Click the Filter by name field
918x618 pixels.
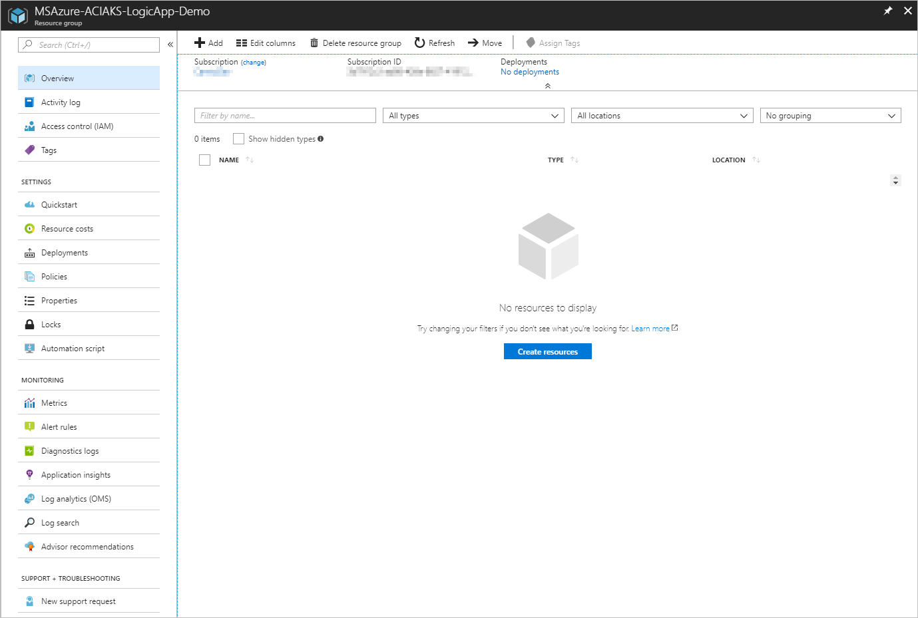pyautogui.click(x=285, y=116)
